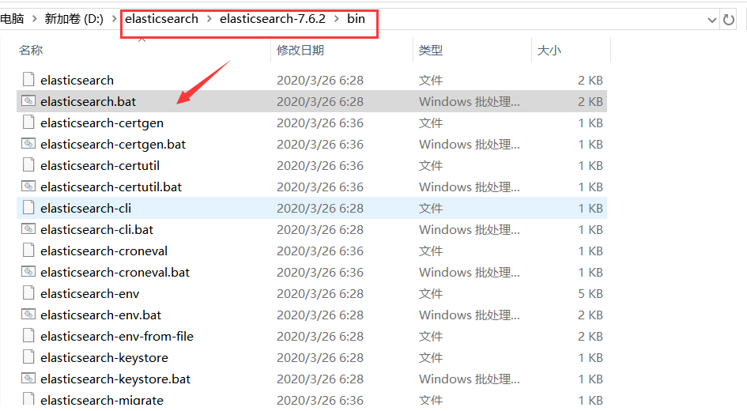Select the elasticsearch.bat file name
This screenshot has height=411, width=747.
coord(88,101)
